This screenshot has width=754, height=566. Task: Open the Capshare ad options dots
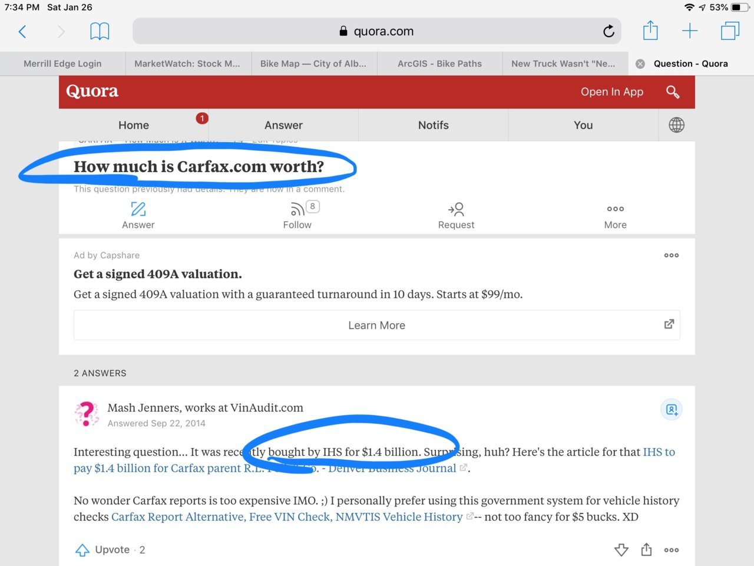coord(672,255)
